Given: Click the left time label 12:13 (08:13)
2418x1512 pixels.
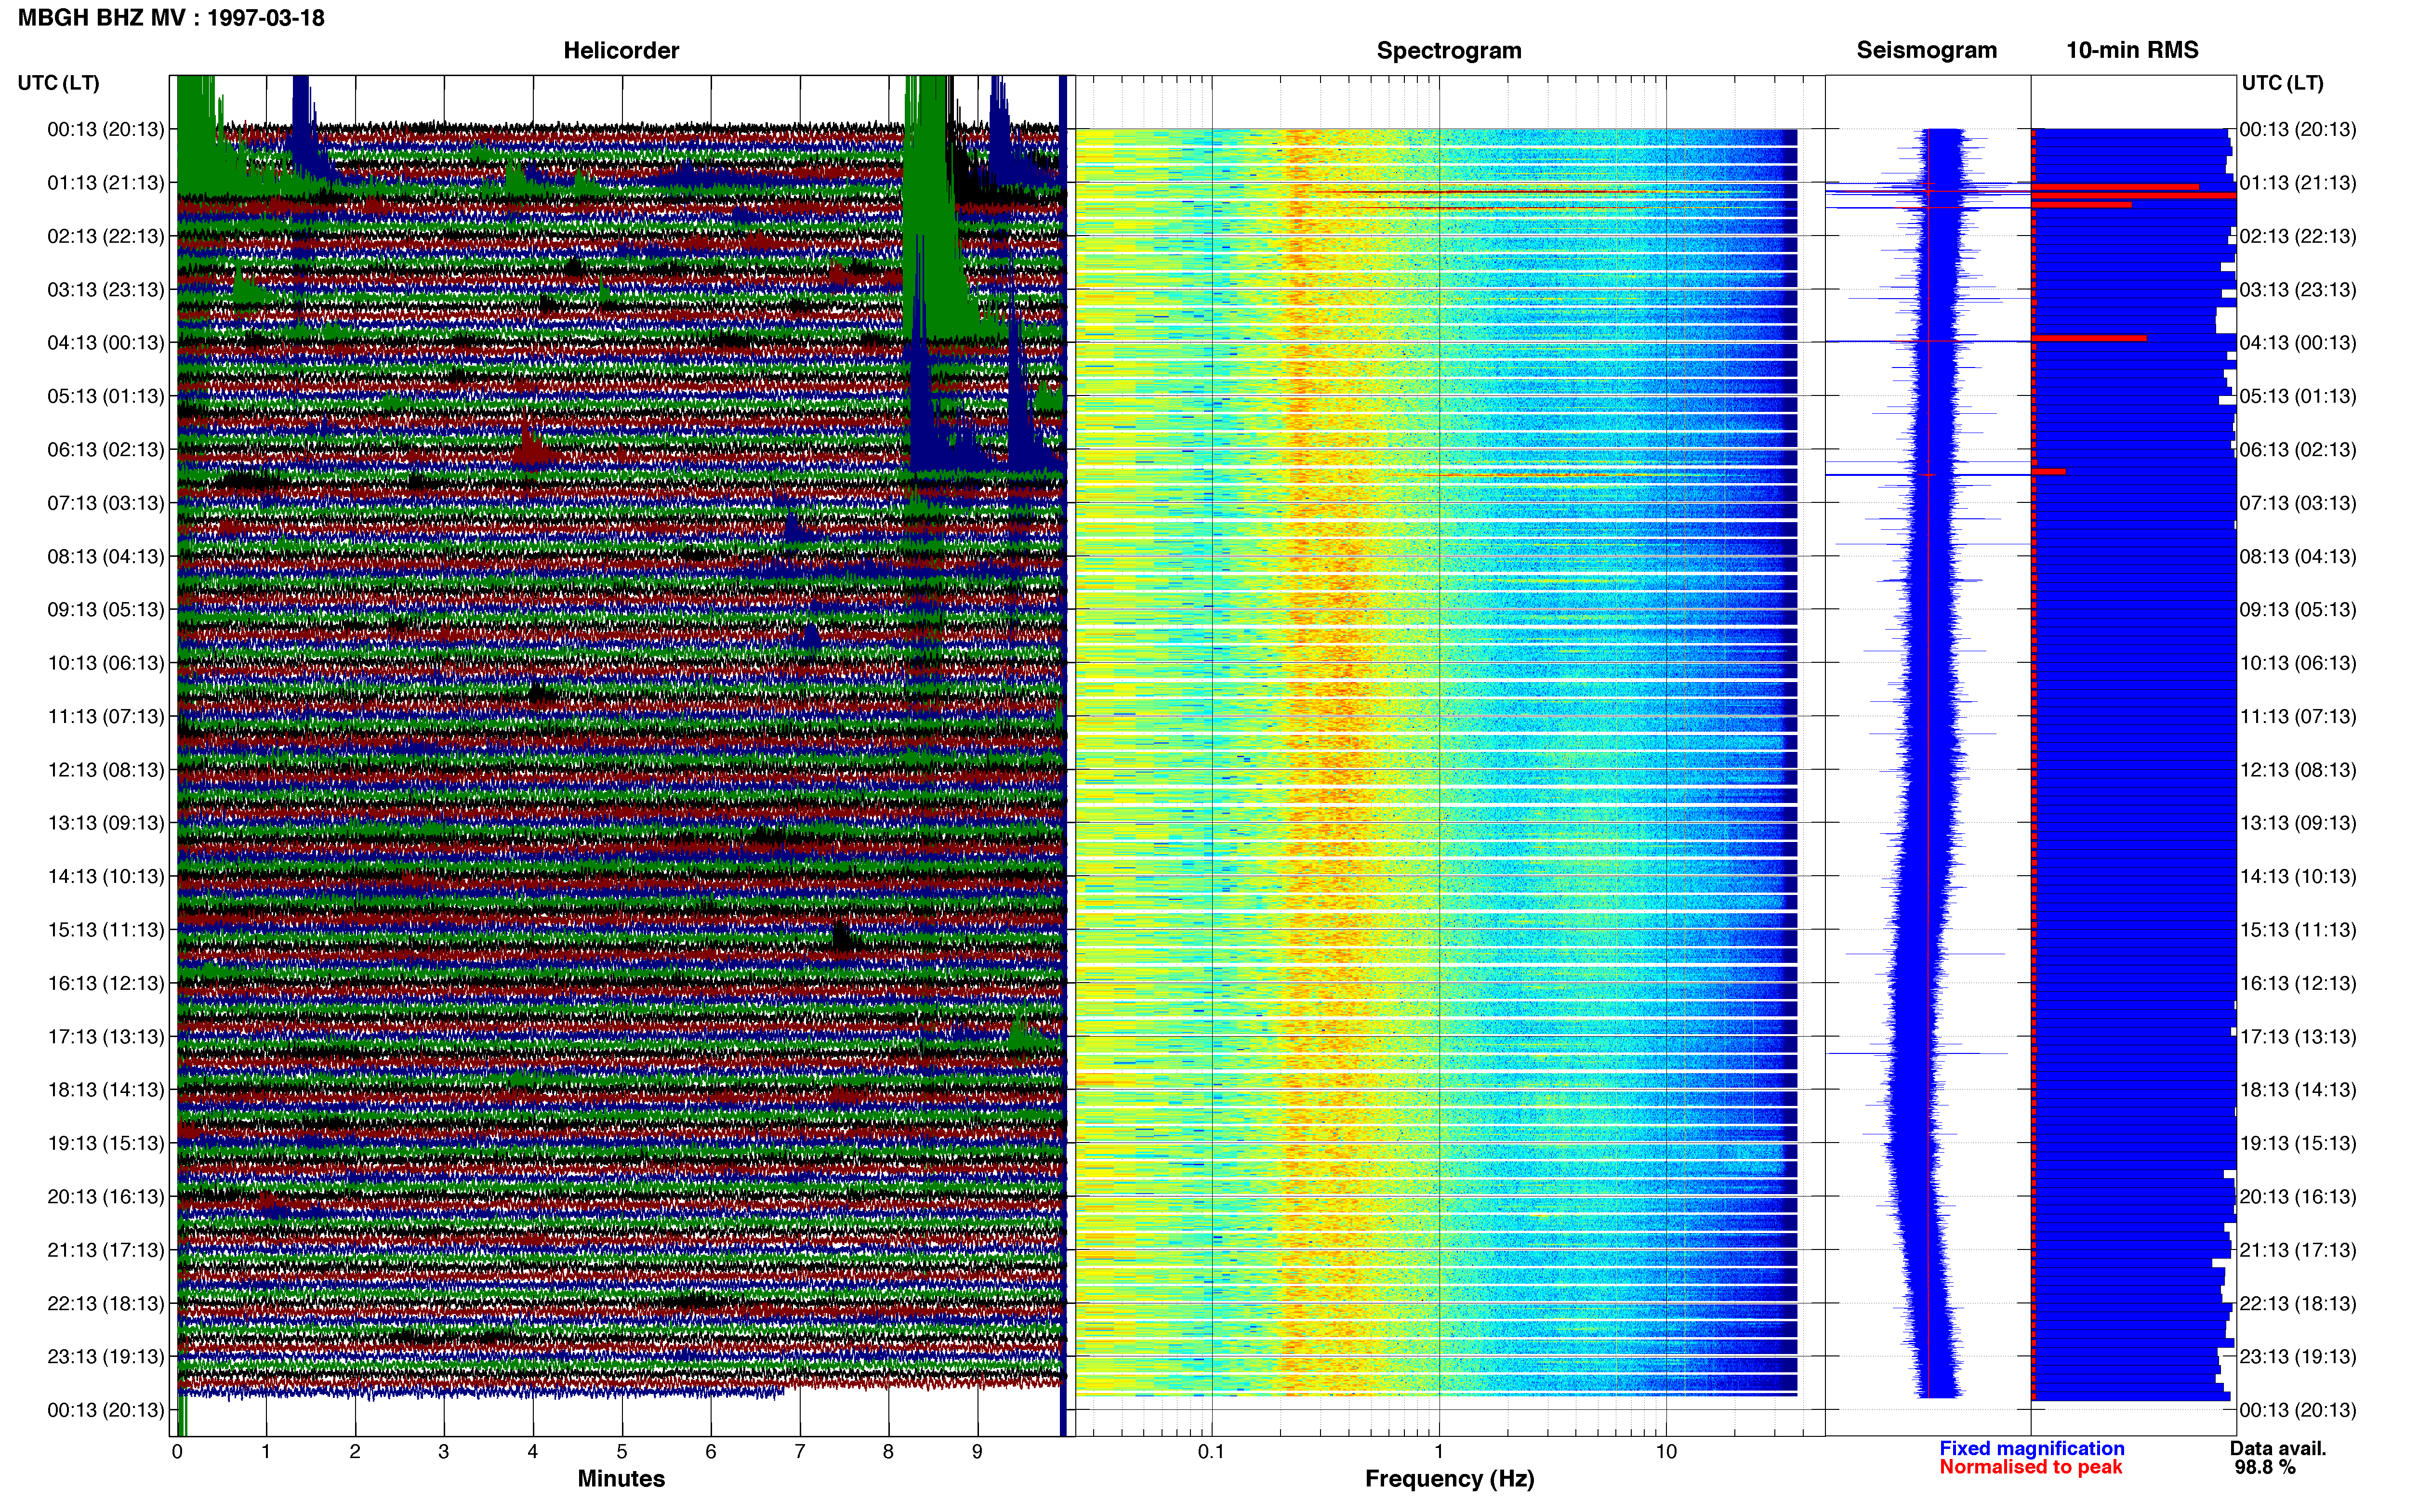Looking at the screenshot, I should click(105, 770).
